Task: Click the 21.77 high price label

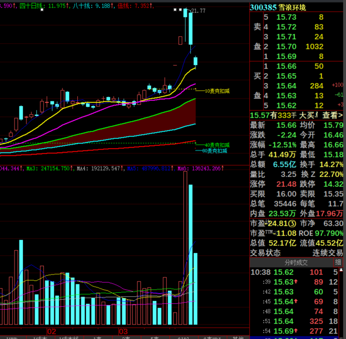Action: [198, 11]
